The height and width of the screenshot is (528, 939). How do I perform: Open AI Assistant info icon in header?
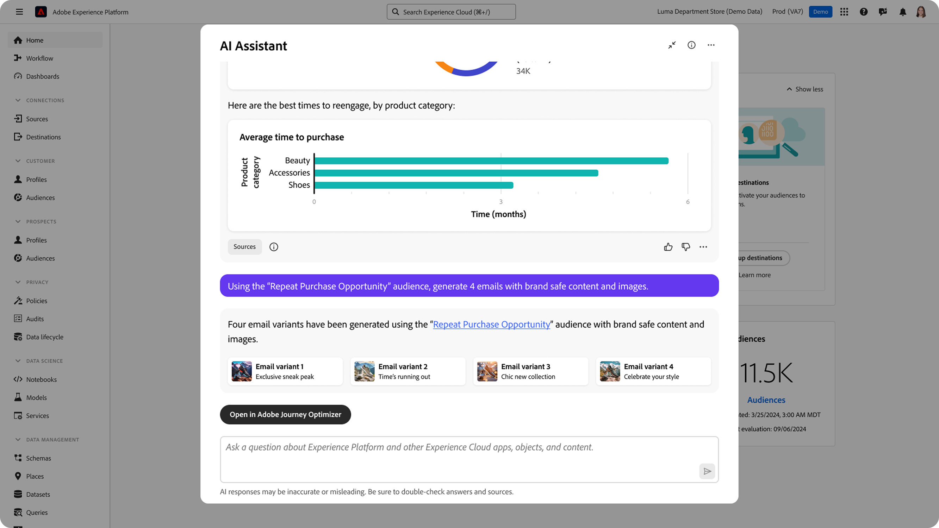point(691,45)
